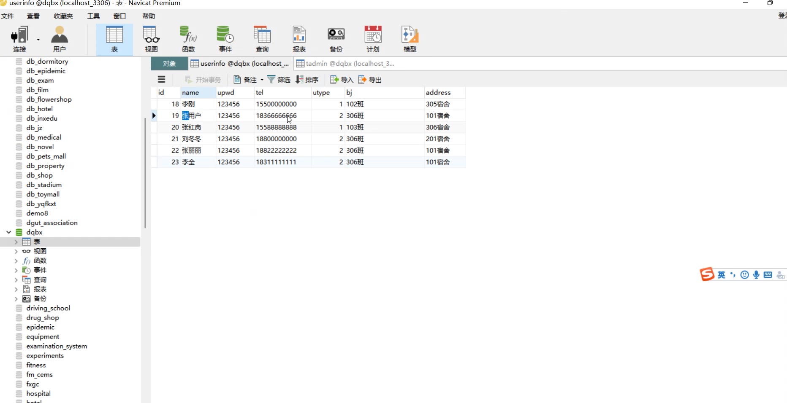Image resolution: width=787 pixels, height=403 pixels.
Task: Collapse the dqbx database node
Action: coord(8,232)
